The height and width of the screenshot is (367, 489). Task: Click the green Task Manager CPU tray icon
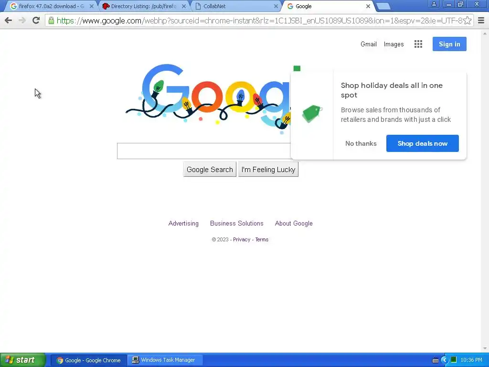(x=454, y=360)
